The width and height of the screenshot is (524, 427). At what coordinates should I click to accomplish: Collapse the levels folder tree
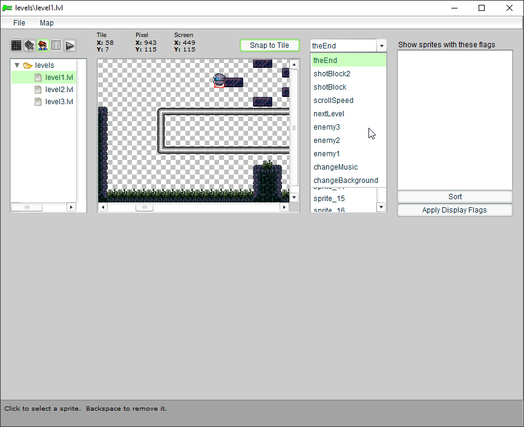tap(17, 65)
